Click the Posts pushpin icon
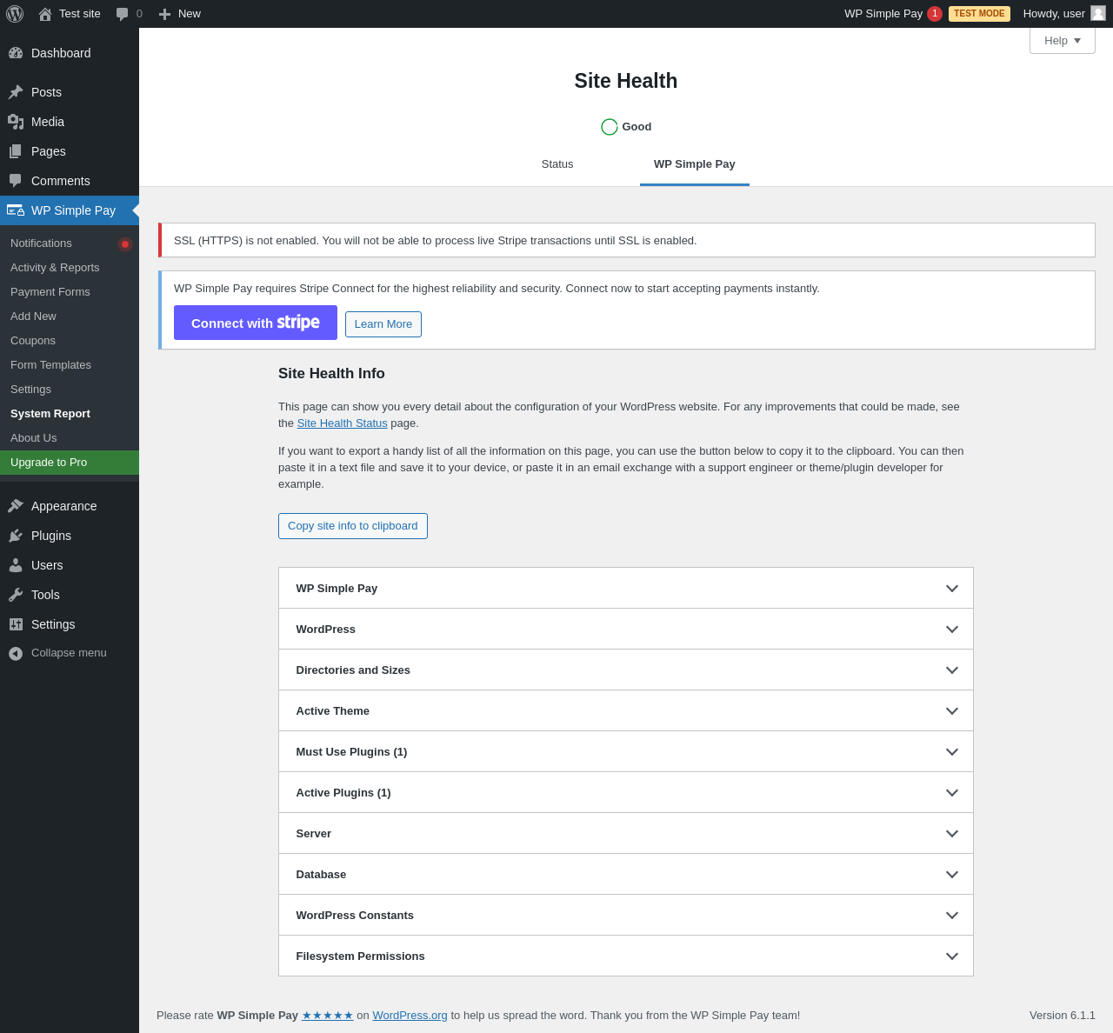Viewport: 1113px width, 1033px height. pos(16,92)
